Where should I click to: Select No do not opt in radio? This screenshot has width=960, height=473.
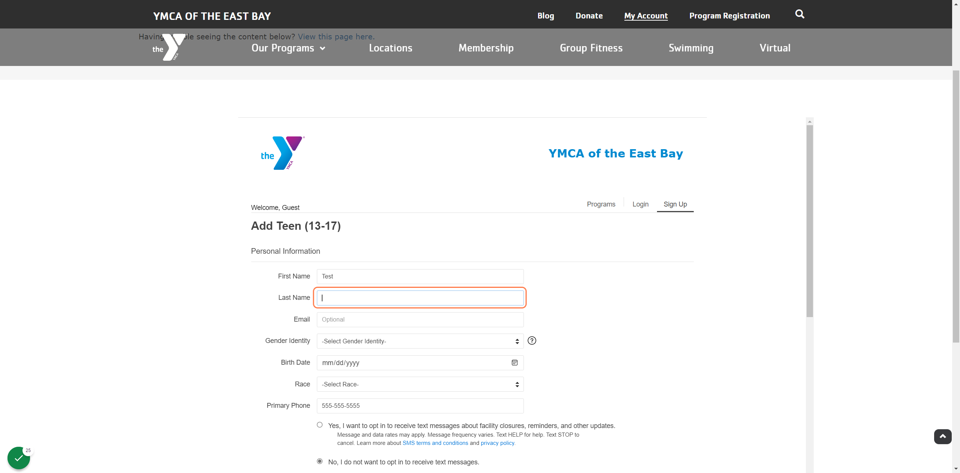click(x=319, y=461)
